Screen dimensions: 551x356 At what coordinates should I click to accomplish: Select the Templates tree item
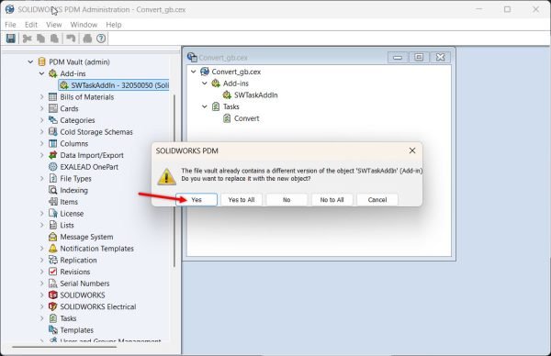click(76, 330)
